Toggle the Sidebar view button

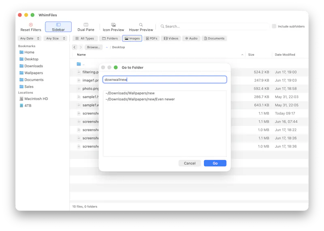(58, 27)
